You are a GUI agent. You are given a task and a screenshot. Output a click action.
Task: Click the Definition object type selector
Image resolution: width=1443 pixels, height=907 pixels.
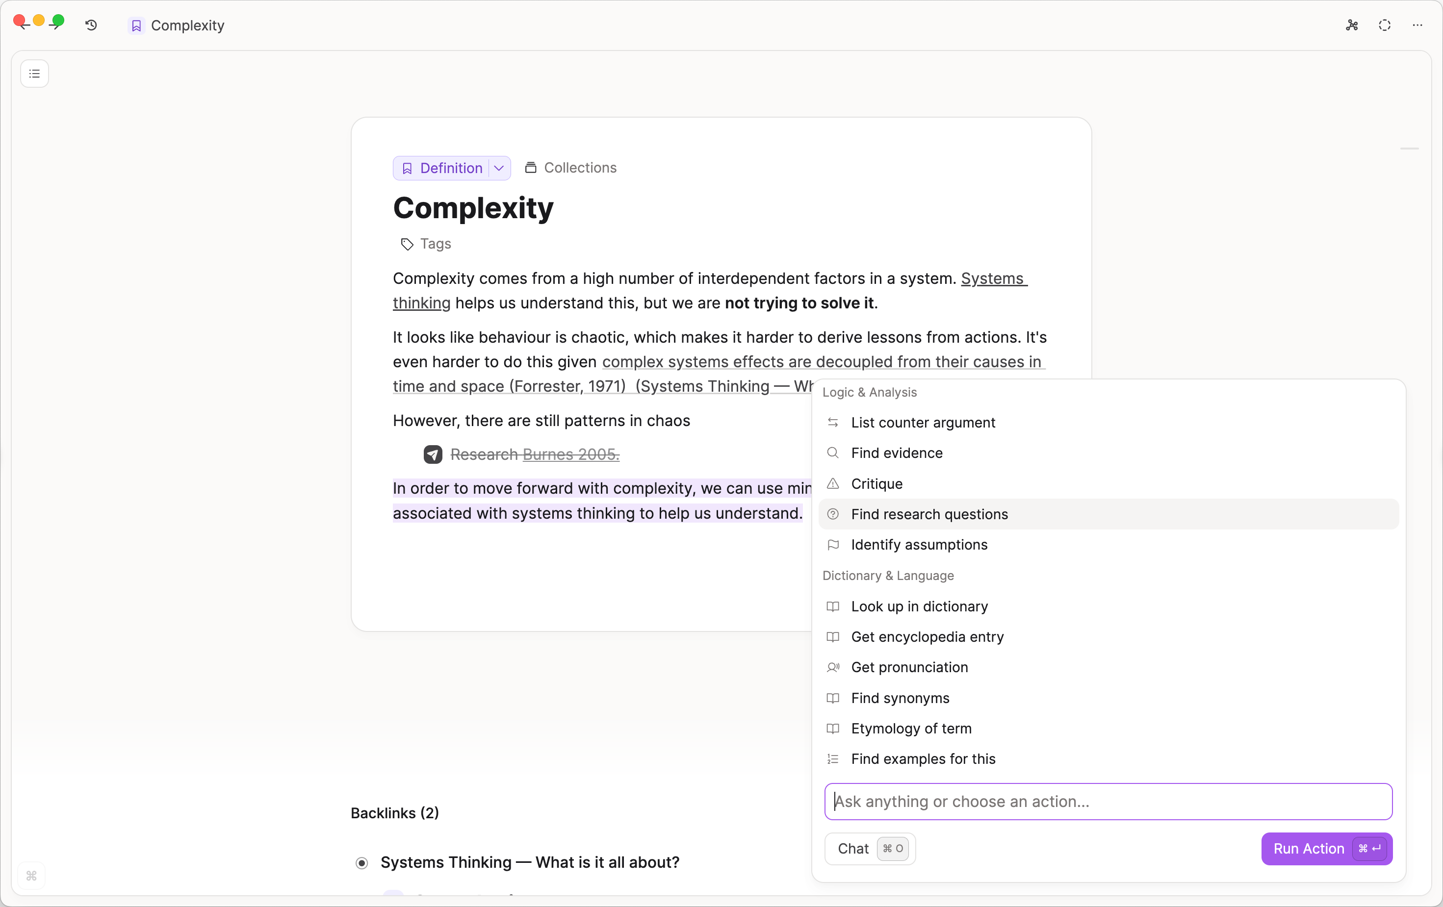coord(443,168)
